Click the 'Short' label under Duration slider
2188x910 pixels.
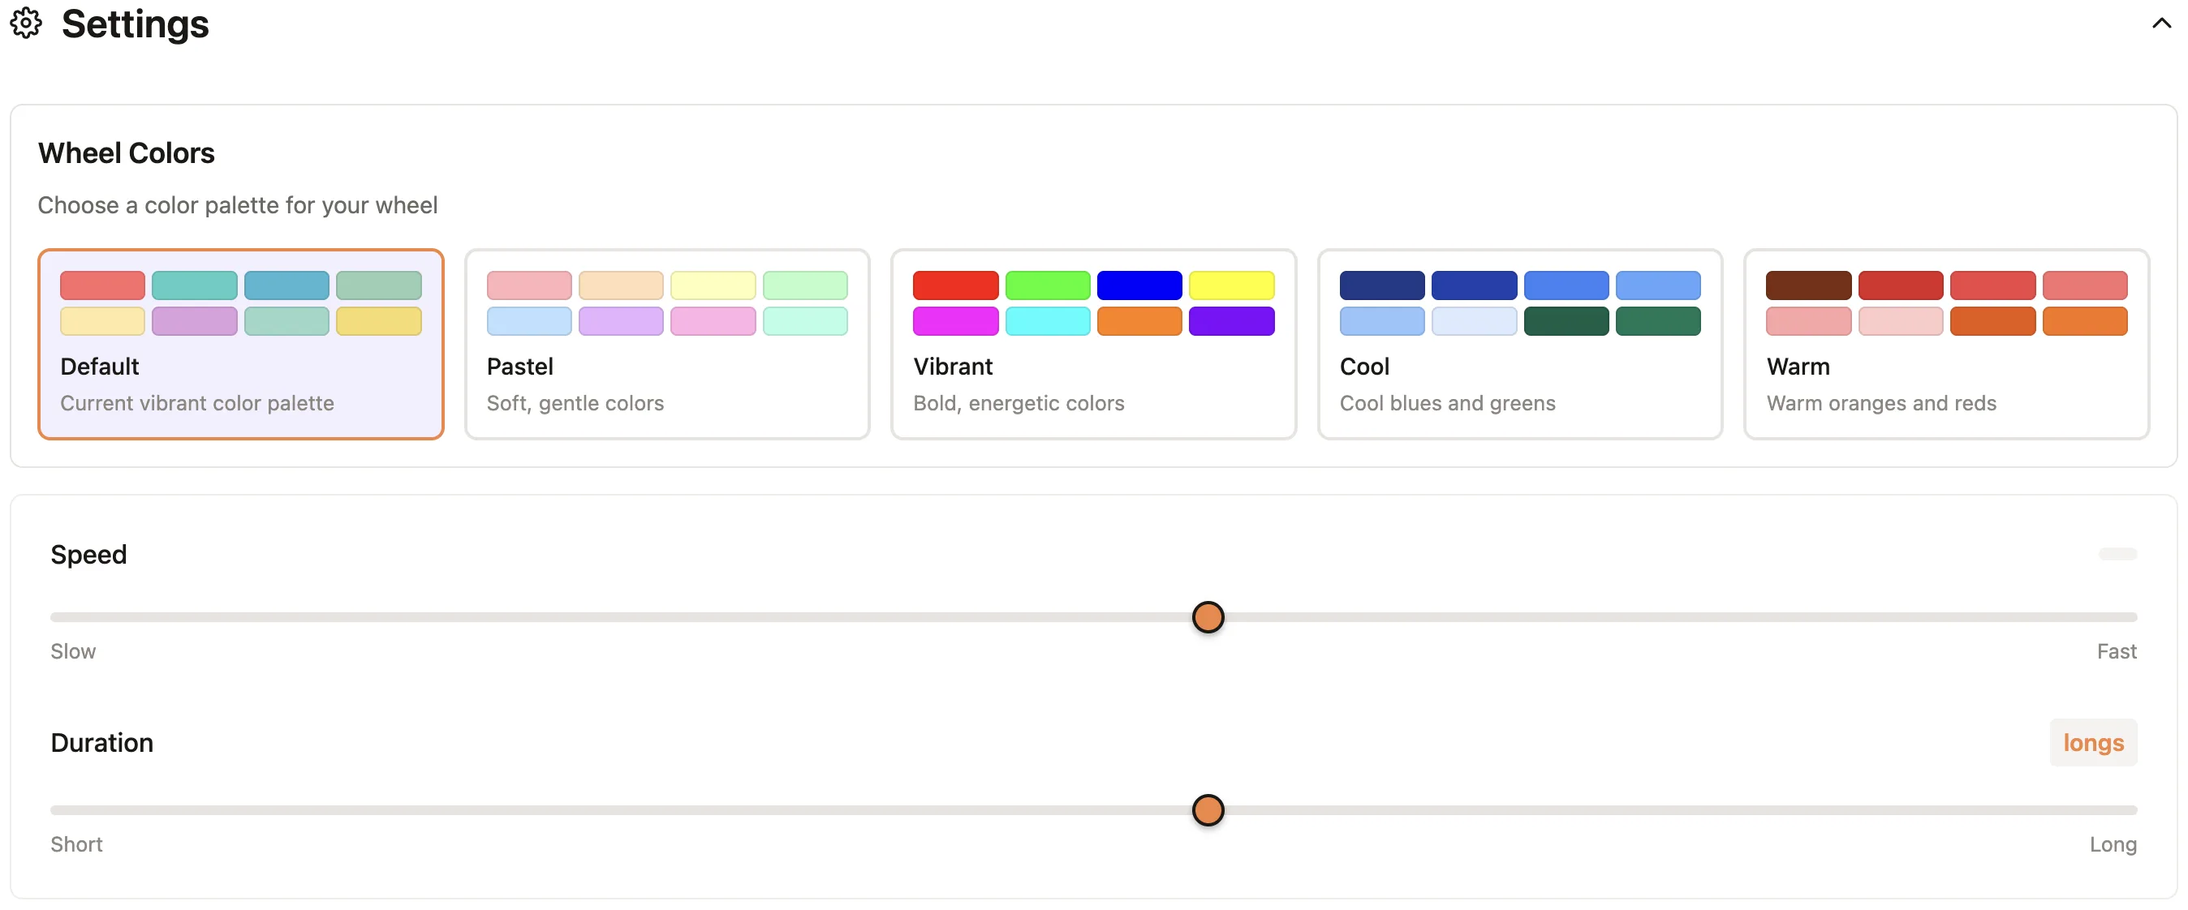(76, 843)
